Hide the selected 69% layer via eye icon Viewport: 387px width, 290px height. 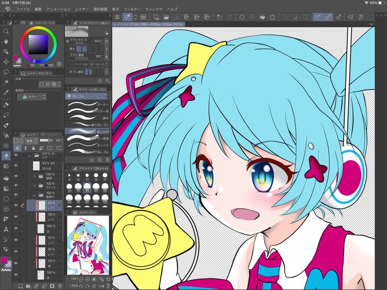tap(16, 205)
